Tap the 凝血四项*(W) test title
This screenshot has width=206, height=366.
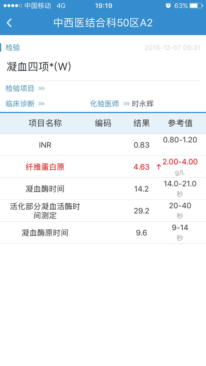(39, 67)
